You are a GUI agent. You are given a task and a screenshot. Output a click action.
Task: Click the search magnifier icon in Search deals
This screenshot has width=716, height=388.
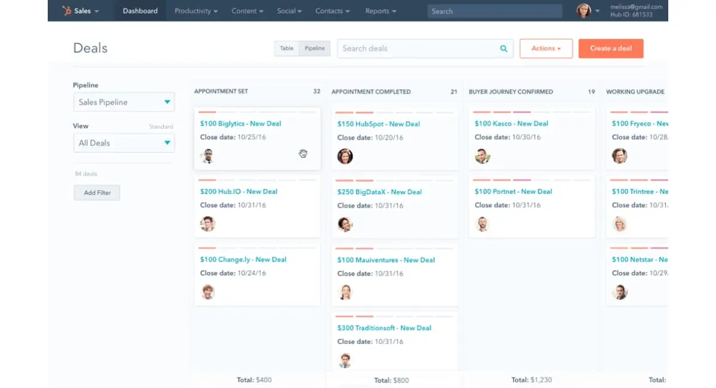[x=503, y=48]
